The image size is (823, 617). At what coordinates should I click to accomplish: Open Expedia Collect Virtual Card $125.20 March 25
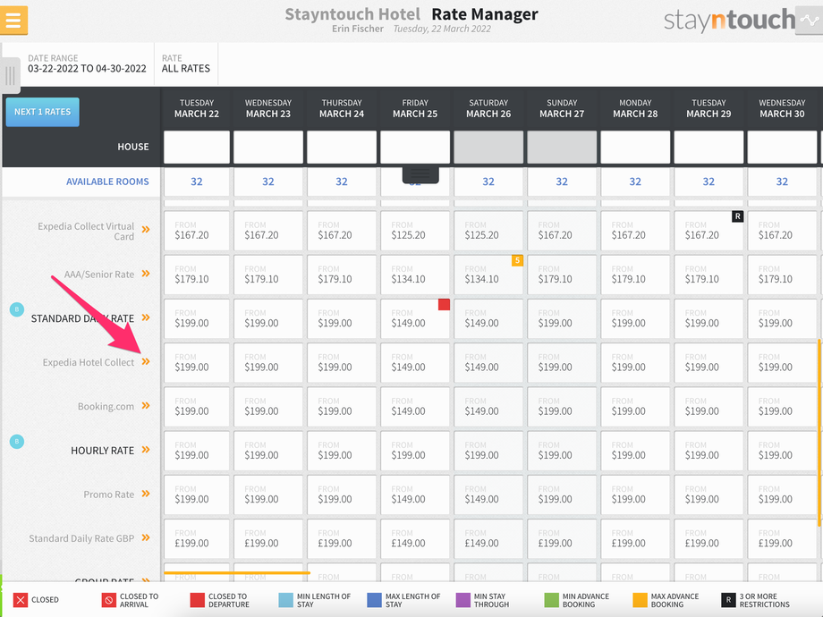point(415,231)
